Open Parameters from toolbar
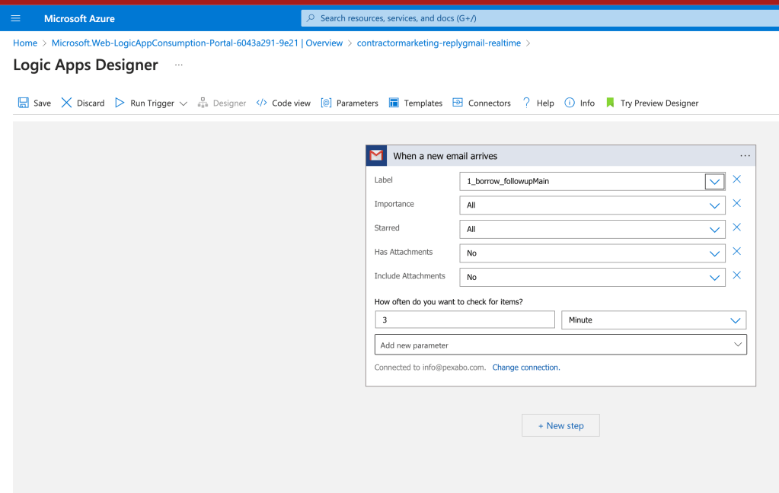Viewport: 779px width, 493px height. [357, 103]
